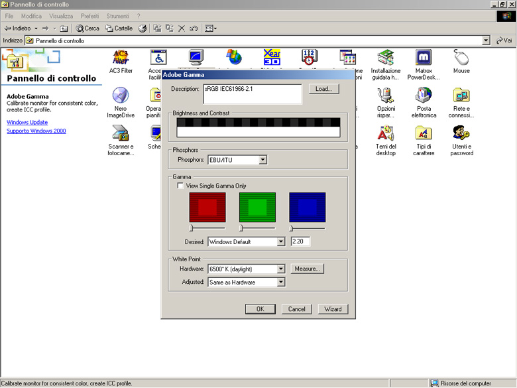Open the Nero ImageDrive icon
The width and height of the screenshot is (517, 388).
click(x=121, y=102)
